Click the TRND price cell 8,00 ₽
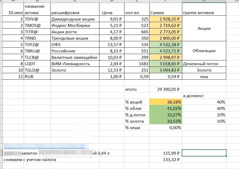Screen dimensions: 239x169 (112, 38)
